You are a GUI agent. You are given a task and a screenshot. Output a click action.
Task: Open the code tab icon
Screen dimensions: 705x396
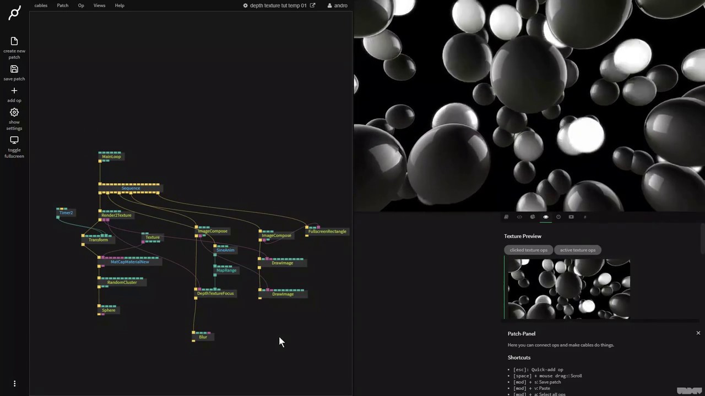tap(519, 217)
